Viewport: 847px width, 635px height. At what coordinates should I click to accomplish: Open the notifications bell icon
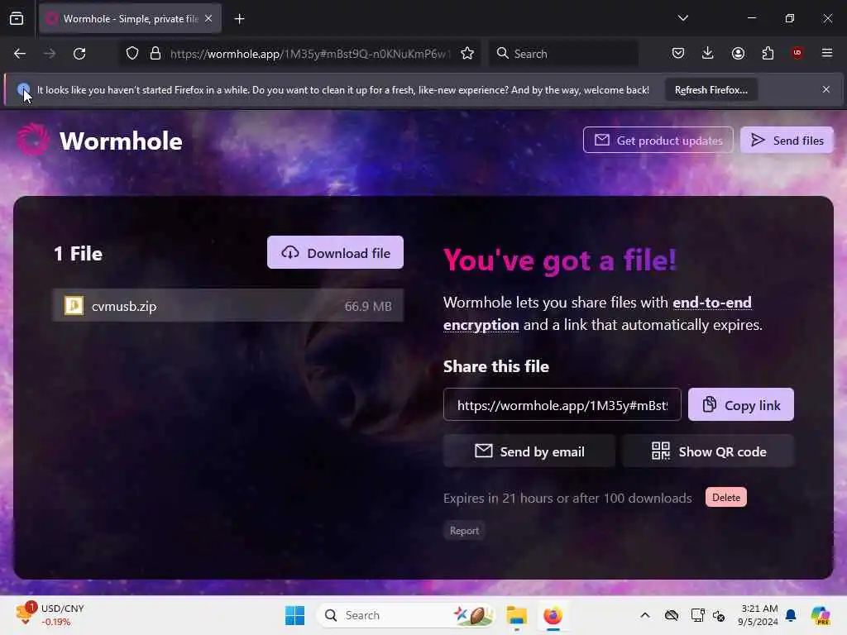point(791,615)
